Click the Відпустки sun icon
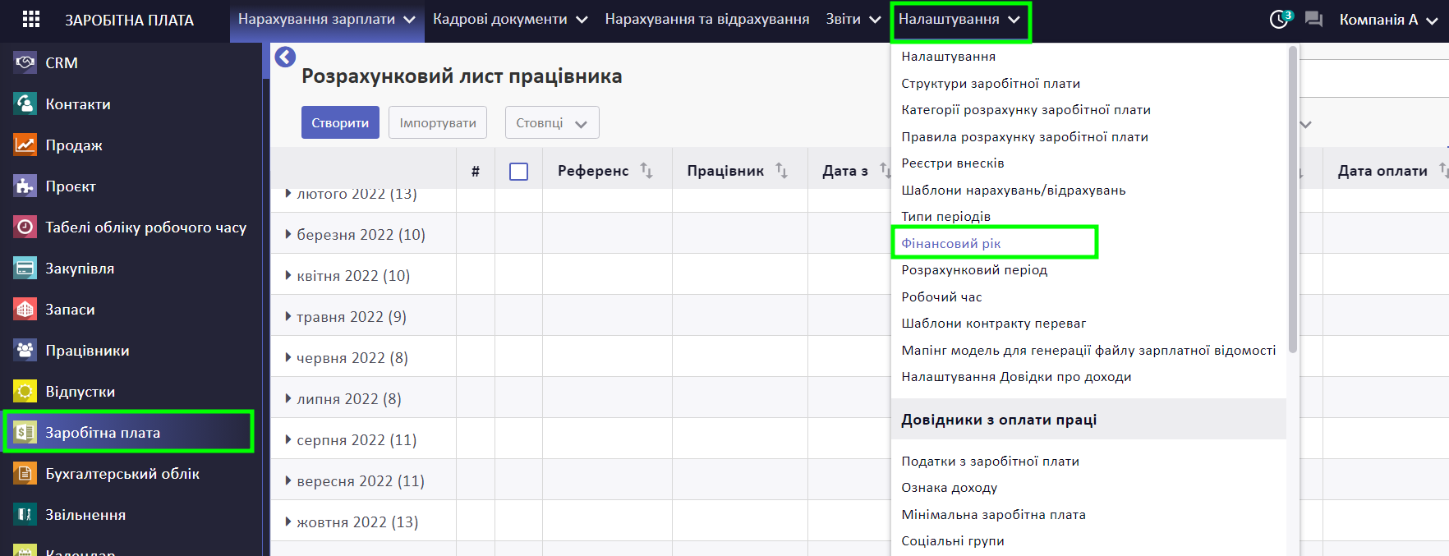 coord(25,391)
